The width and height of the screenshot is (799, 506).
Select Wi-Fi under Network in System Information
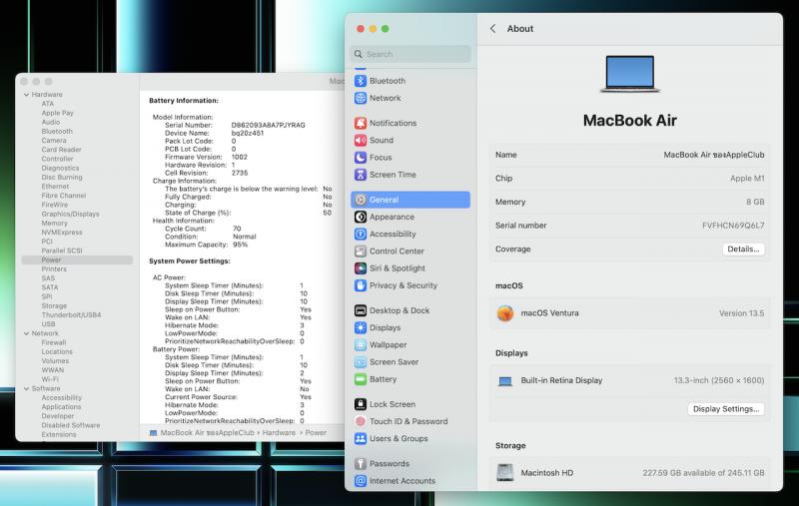point(50,379)
